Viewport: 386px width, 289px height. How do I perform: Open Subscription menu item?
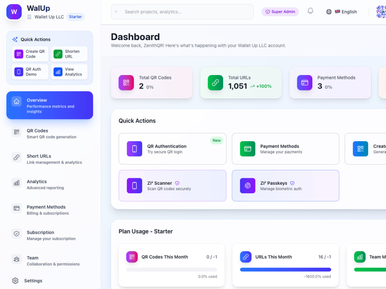point(50,235)
